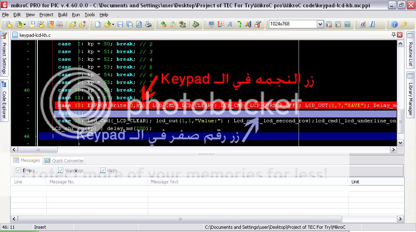
Task: Toggle the Errors checkbox
Action: (x=18, y=170)
